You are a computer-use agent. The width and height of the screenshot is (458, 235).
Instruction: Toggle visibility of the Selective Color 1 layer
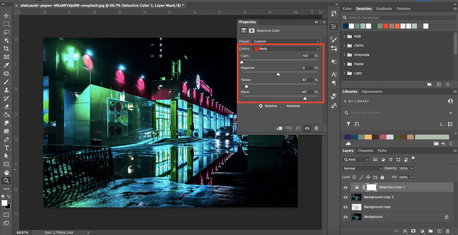pos(345,187)
